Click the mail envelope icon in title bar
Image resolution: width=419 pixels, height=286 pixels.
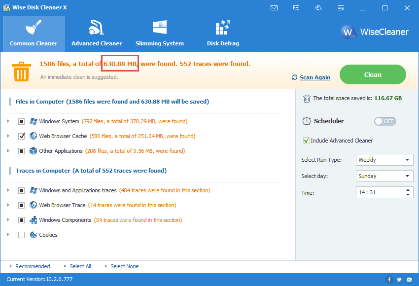coord(274,8)
